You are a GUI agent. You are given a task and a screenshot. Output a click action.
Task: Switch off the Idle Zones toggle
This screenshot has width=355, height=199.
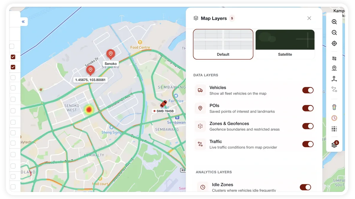pos(305,187)
